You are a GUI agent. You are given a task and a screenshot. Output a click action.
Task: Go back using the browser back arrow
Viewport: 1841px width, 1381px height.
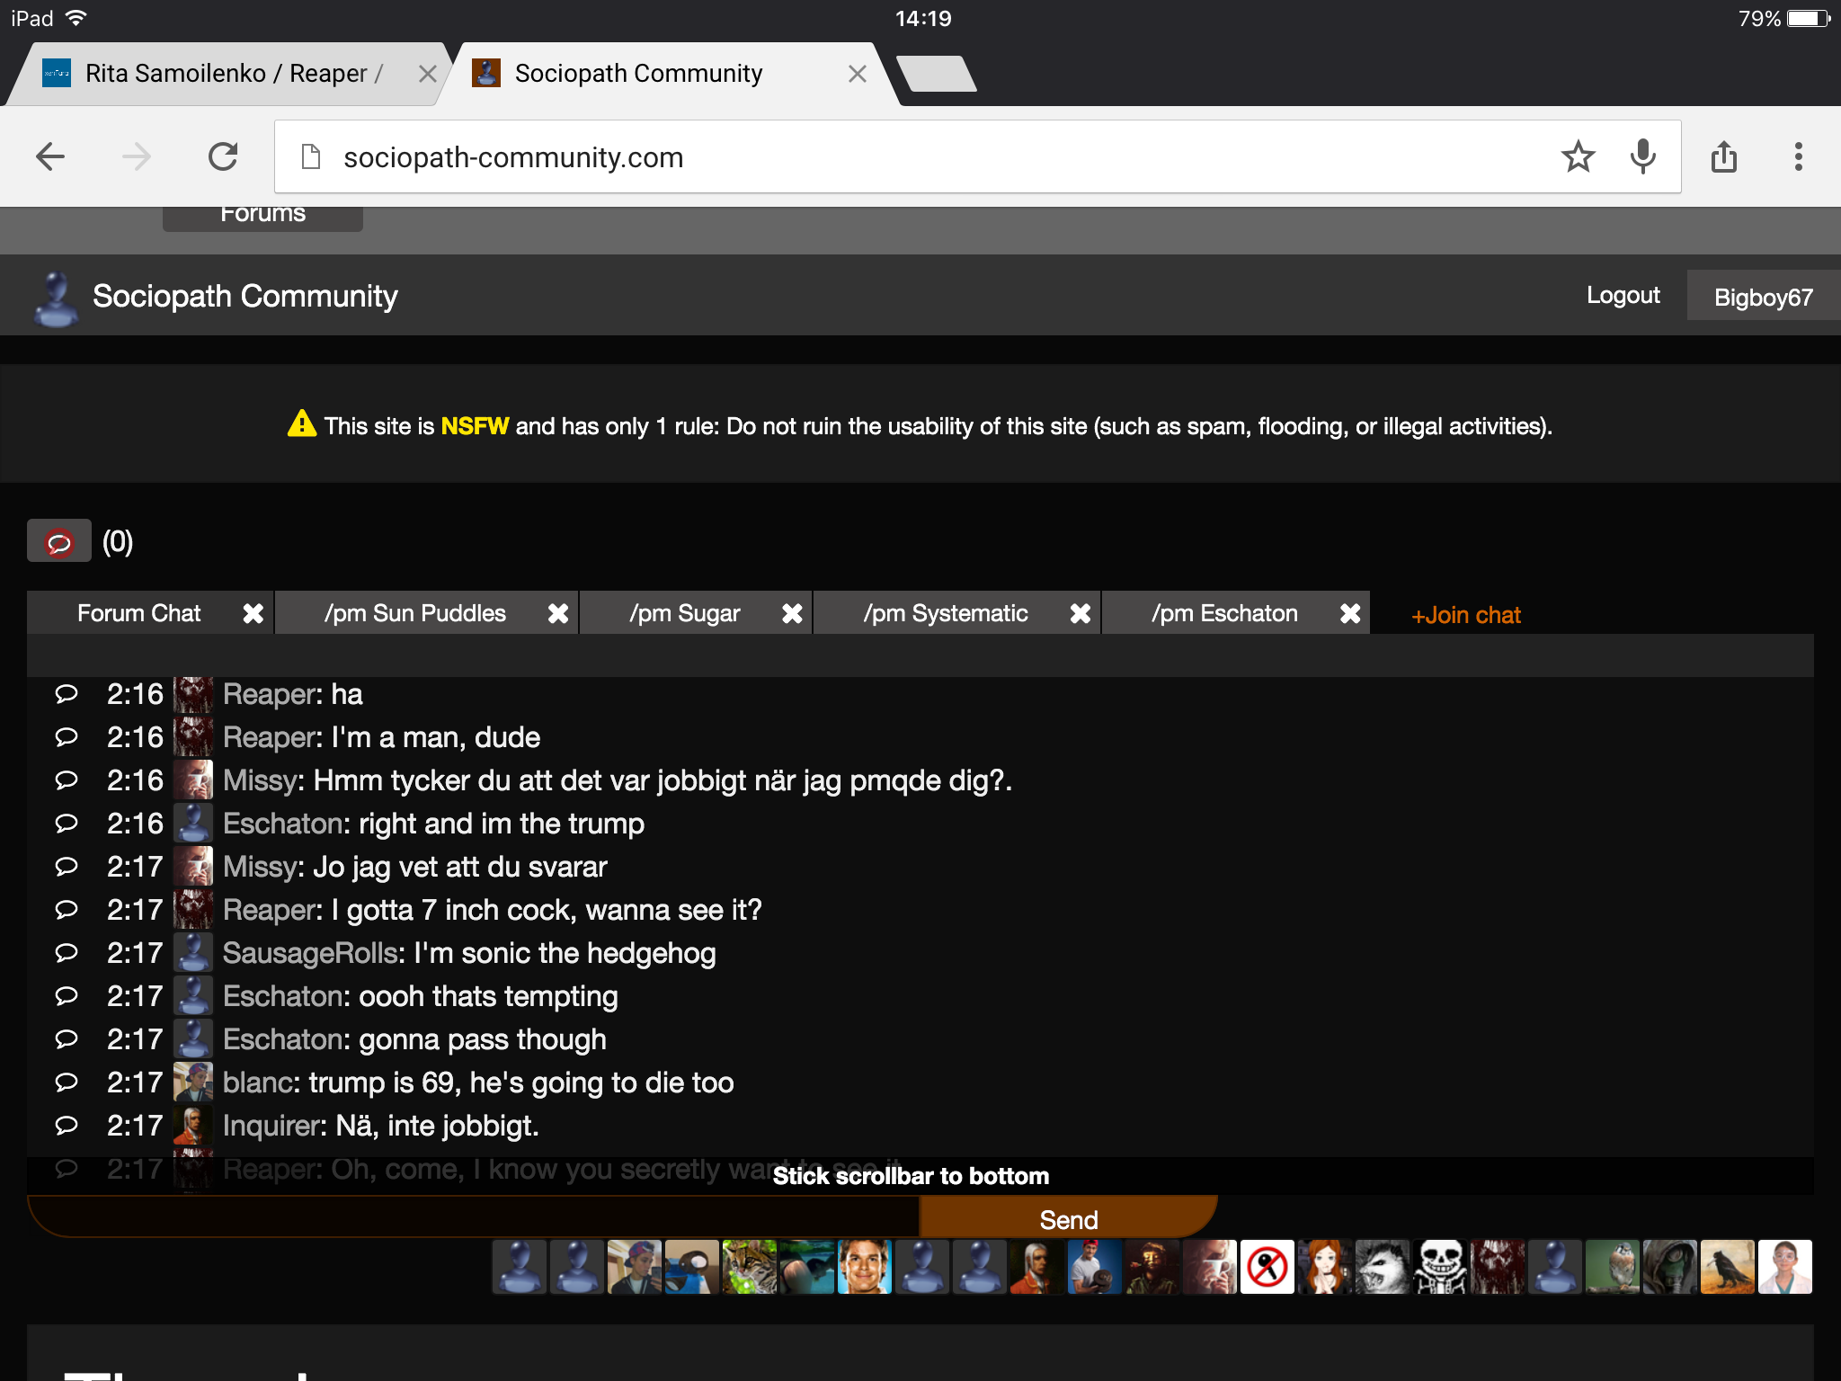pyautogui.click(x=50, y=157)
